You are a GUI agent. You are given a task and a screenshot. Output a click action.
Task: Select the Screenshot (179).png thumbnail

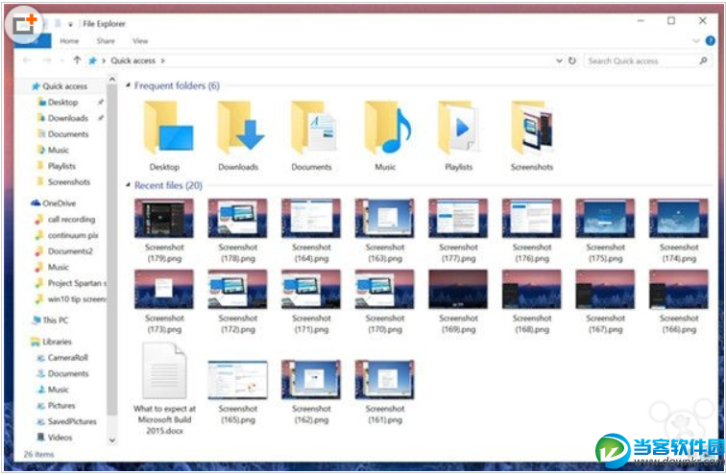click(164, 218)
